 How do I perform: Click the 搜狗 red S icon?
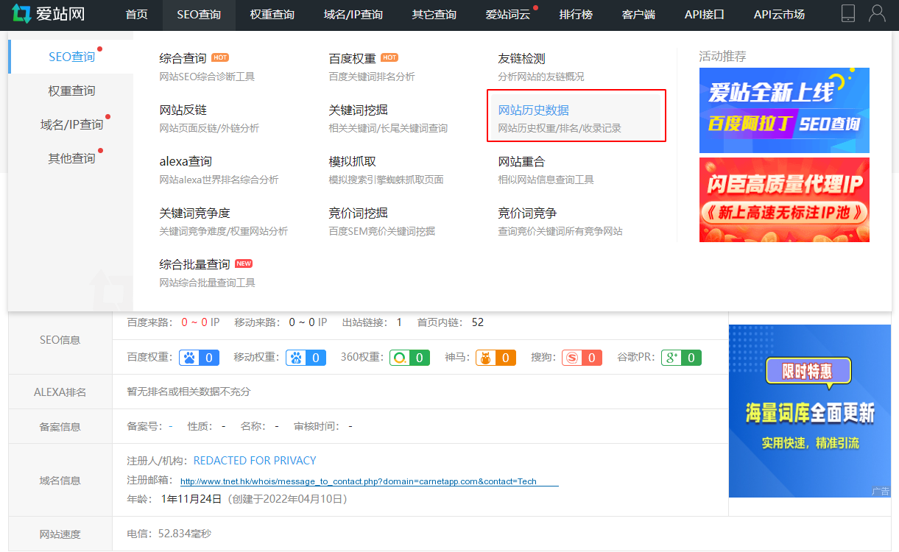click(572, 358)
